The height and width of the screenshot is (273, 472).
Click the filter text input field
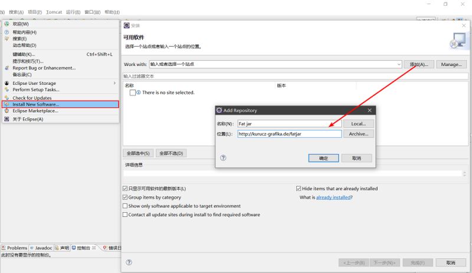click(x=296, y=76)
